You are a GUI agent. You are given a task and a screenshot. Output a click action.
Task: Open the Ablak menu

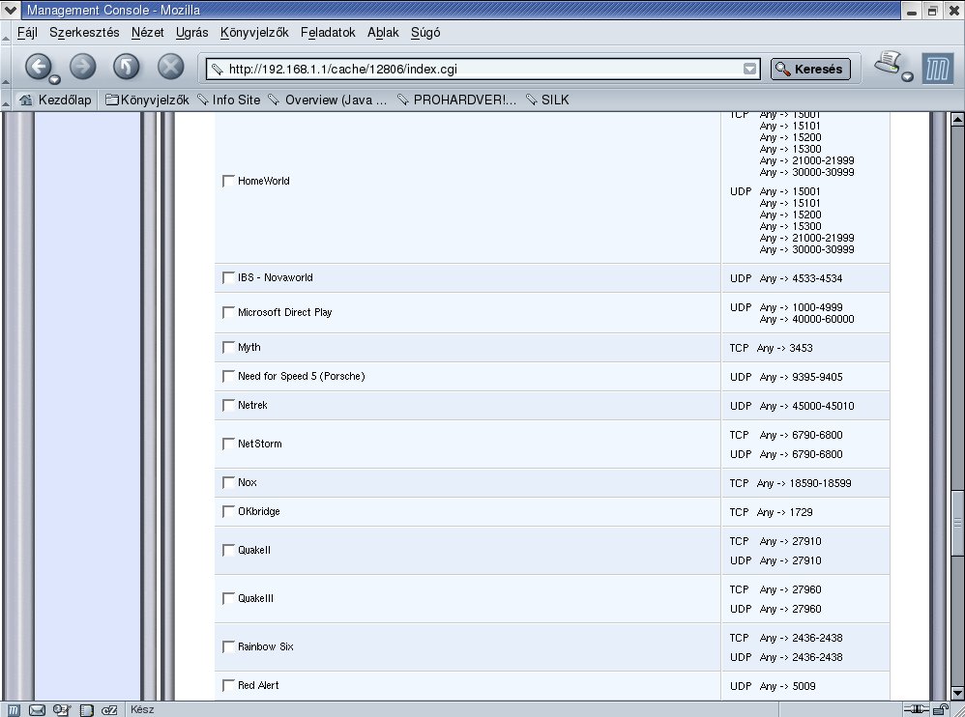[383, 33]
